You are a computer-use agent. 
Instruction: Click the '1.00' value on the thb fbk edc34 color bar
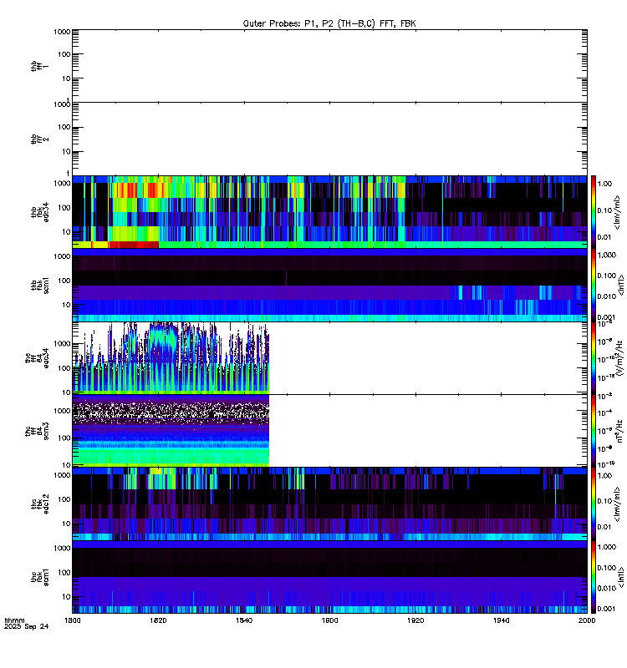click(x=604, y=184)
